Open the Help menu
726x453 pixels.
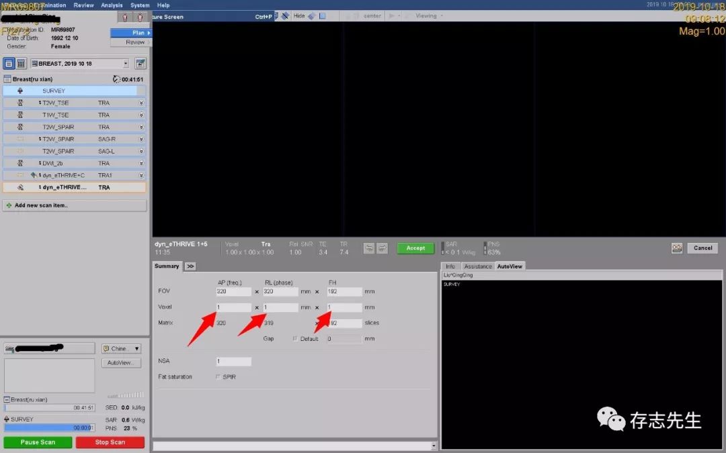(x=163, y=5)
